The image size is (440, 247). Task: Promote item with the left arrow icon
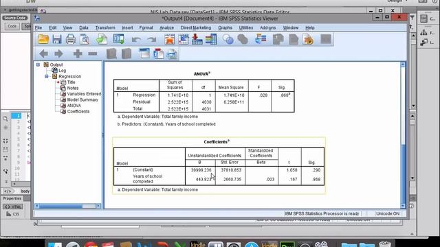(x=43, y=54)
